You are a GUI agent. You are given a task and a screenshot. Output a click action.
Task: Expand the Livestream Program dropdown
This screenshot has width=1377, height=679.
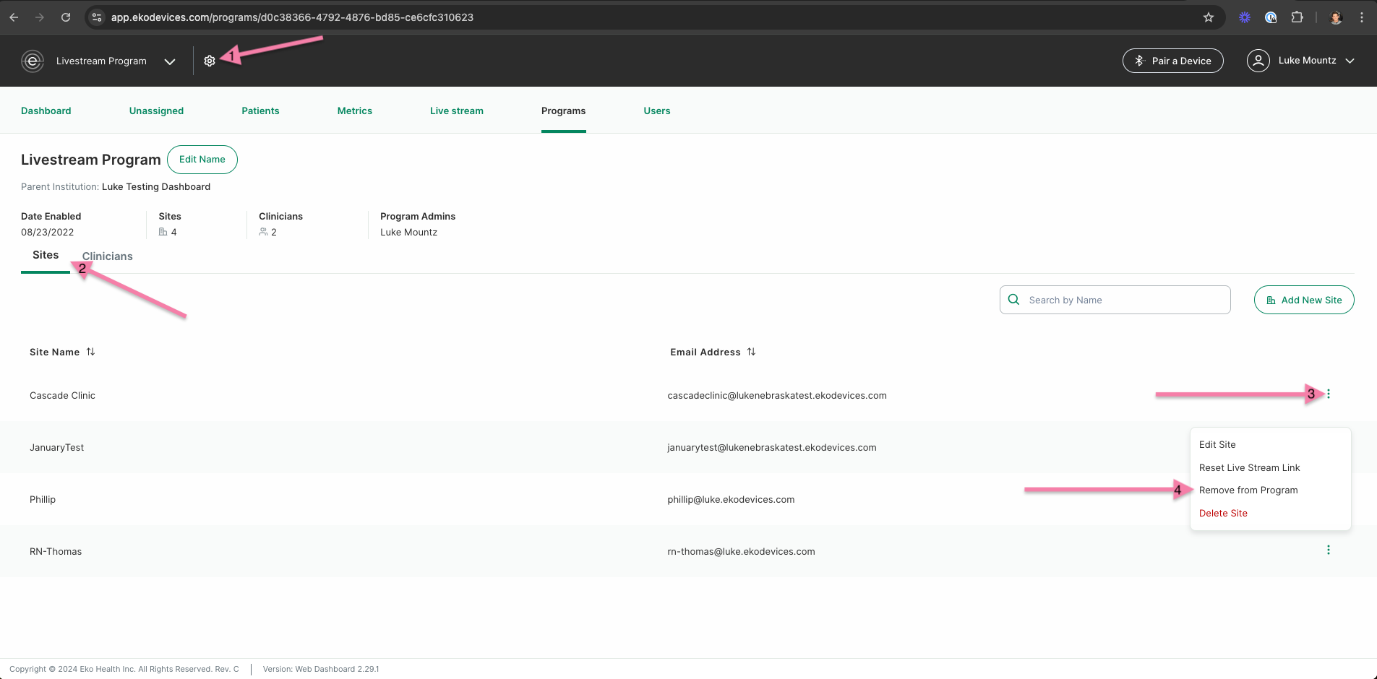click(170, 61)
